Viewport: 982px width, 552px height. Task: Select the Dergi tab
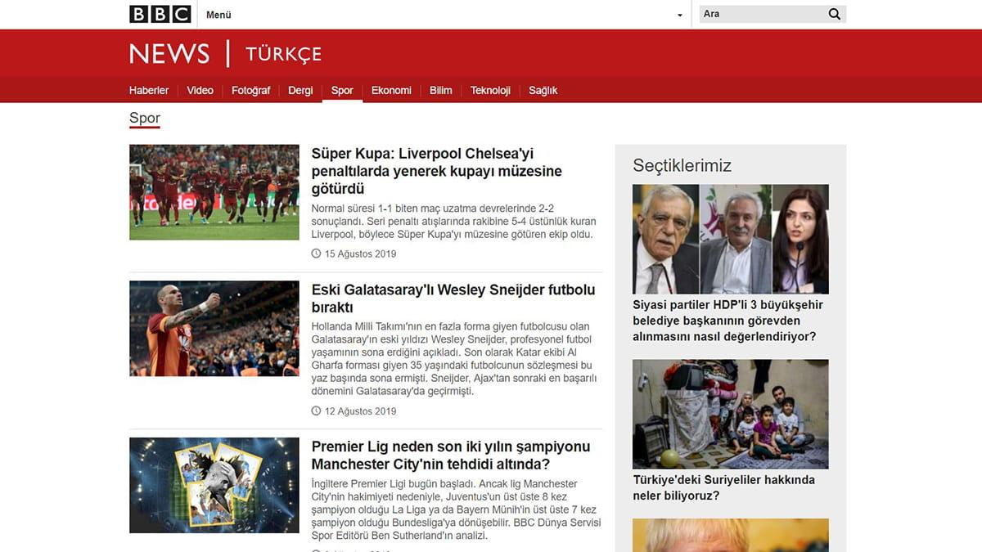click(300, 90)
